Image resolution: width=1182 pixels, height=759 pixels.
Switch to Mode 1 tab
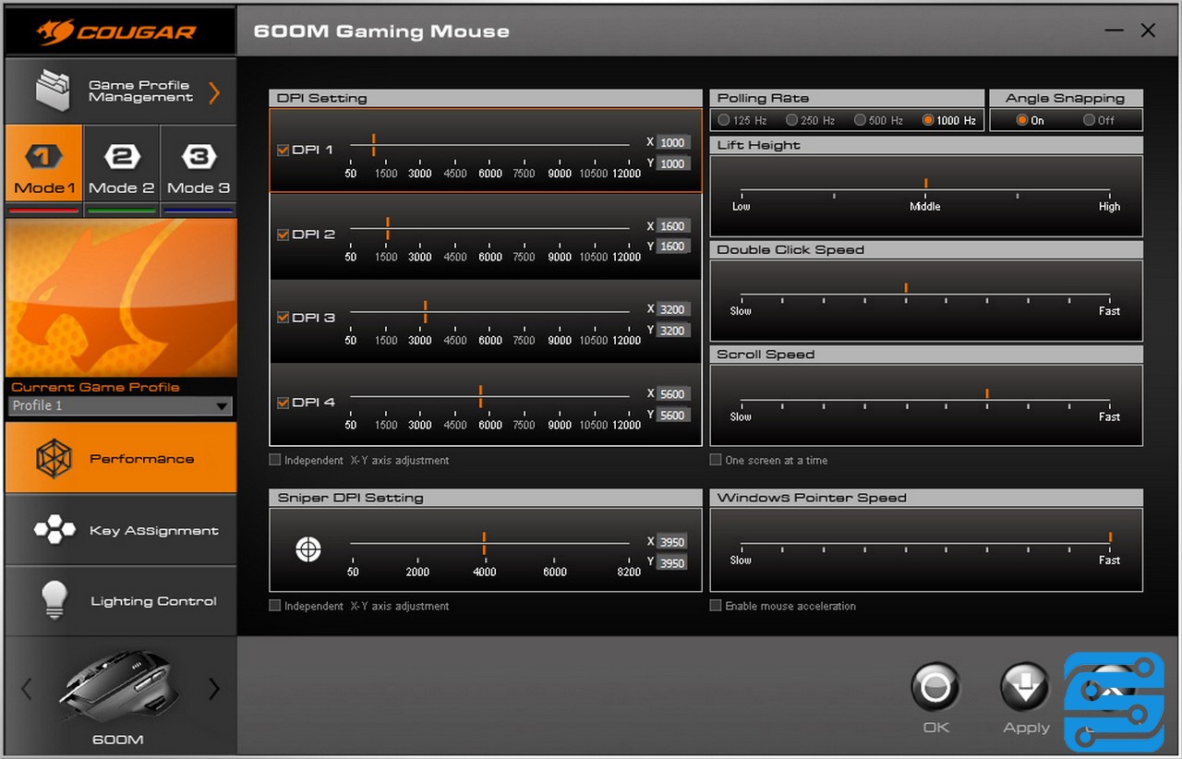point(44,163)
